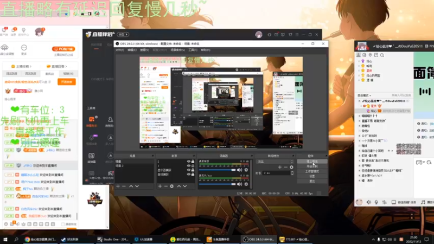Viewport: 434px width, 244px height.
Task: Add a new scene with the plus icon
Action: 118,186
